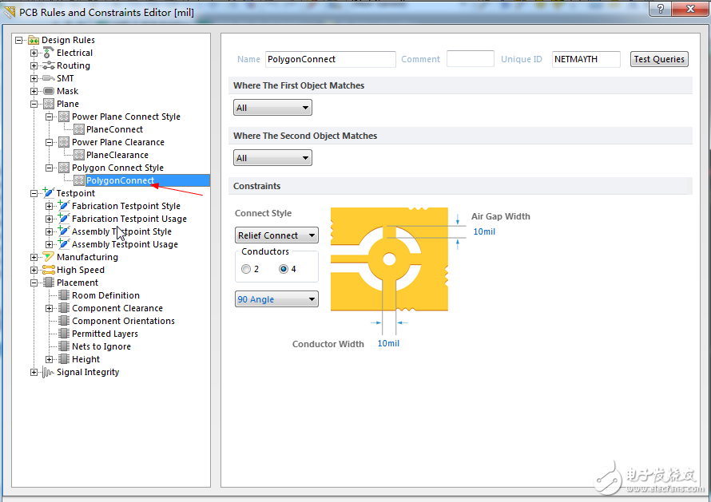Click the SMT category icon
This screenshot has height=502, width=711.
tap(49, 78)
